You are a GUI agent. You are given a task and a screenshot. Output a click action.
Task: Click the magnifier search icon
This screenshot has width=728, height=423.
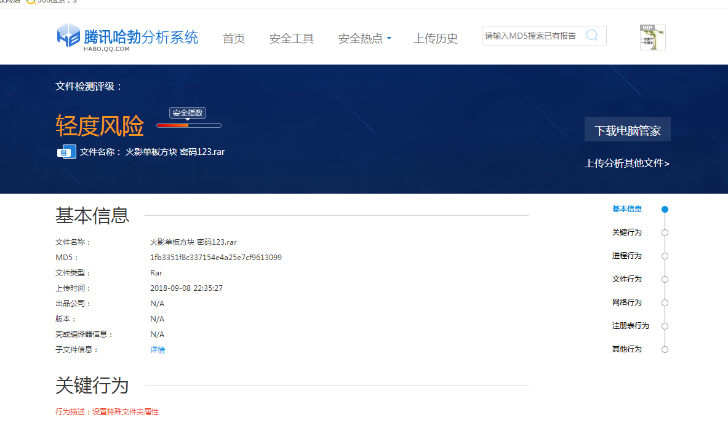coord(592,36)
